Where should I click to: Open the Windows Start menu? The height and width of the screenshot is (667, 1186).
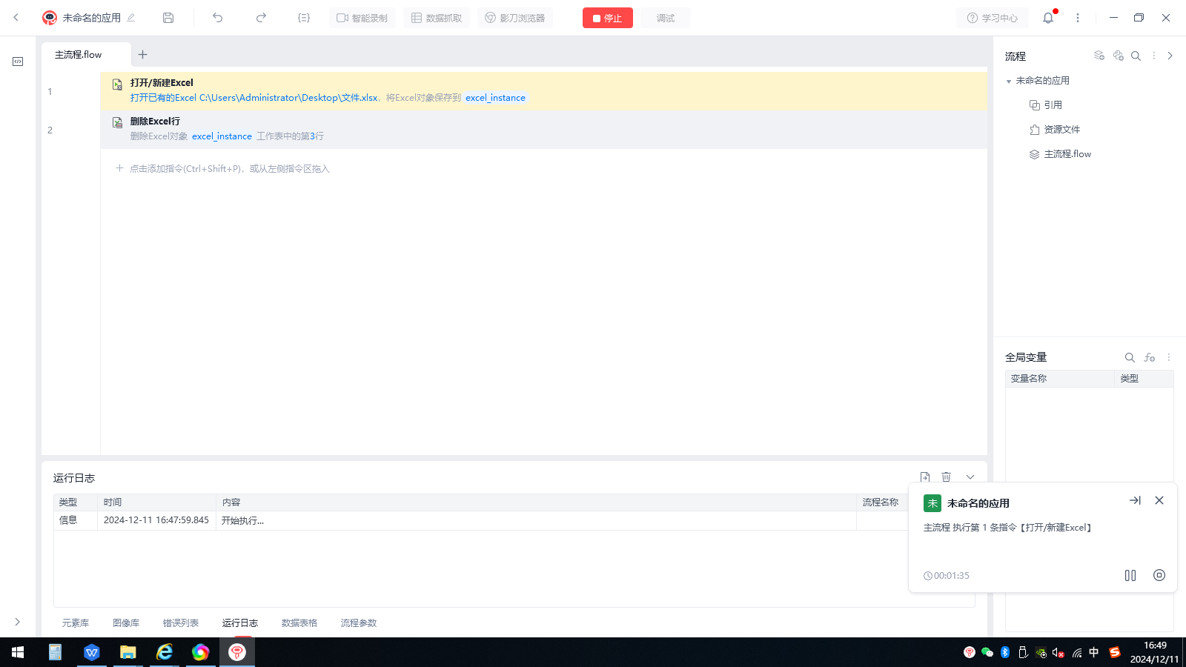pyautogui.click(x=18, y=652)
